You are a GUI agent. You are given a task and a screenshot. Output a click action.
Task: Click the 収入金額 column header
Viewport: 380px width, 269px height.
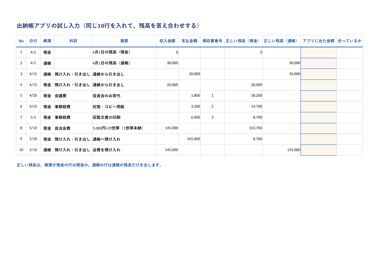point(167,41)
